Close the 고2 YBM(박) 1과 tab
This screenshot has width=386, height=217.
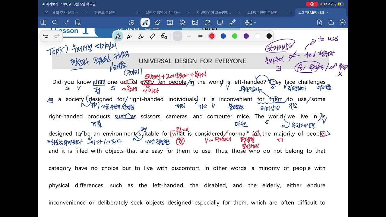click(x=341, y=13)
